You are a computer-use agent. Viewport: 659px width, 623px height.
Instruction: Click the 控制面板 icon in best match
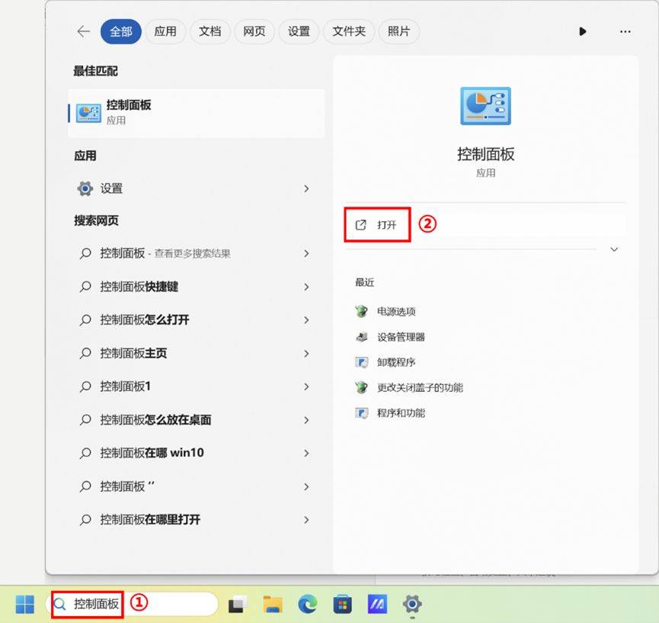(88, 113)
